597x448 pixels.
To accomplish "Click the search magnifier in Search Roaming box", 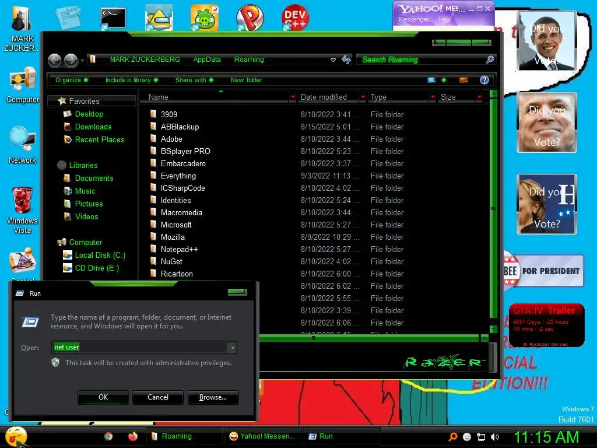I will tap(490, 60).
